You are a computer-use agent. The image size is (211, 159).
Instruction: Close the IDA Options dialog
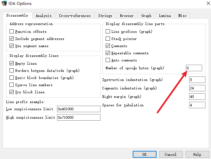[208, 3]
